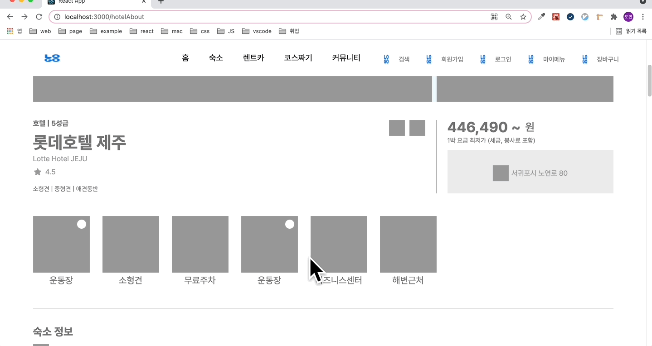This screenshot has height=346, width=652.
Task: Click the price text 446,490 ~ 원
Action: point(491,127)
